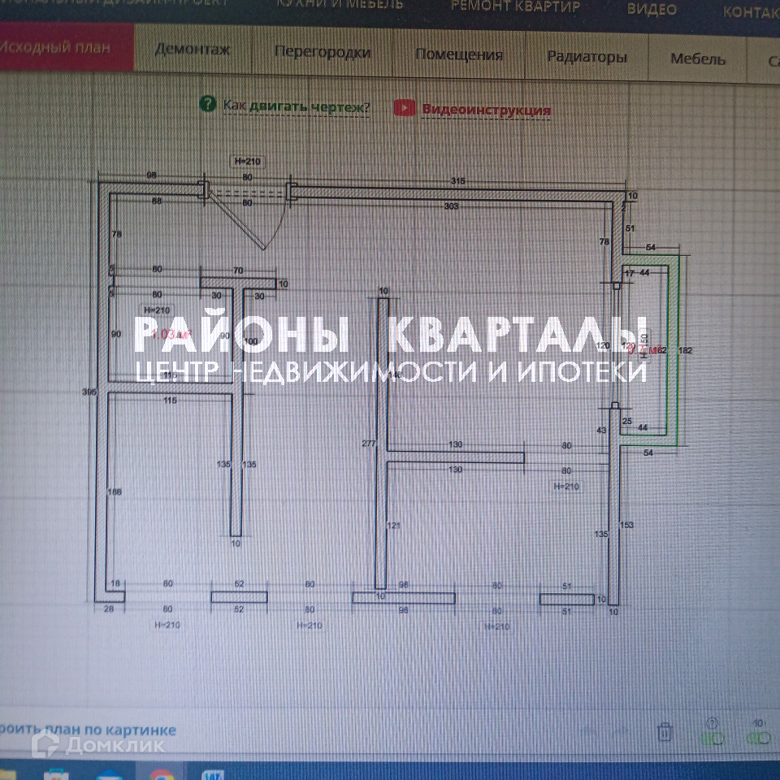Click the trash delete icon
Image resolution: width=780 pixels, height=780 pixels.
(665, 732)
